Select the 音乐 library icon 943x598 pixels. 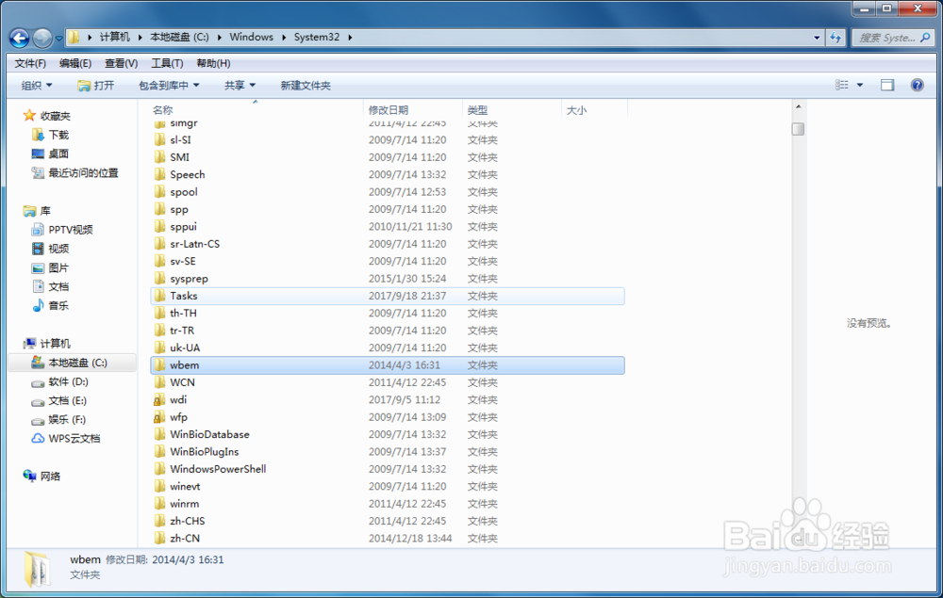pos(40,305)
